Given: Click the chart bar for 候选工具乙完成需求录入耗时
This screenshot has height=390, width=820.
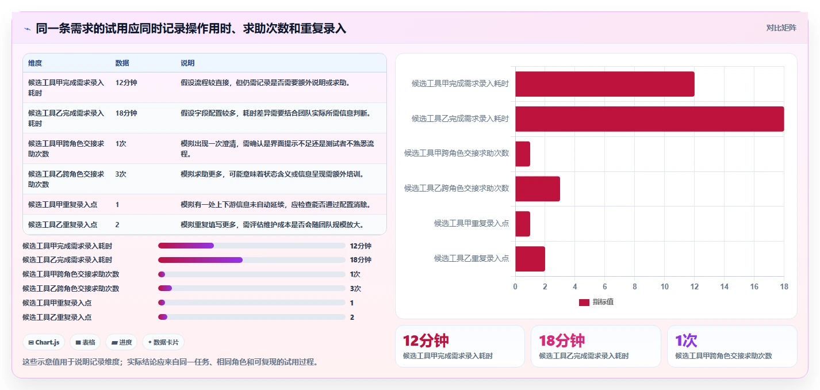Looking at the screenshot, I should pos(649,119).
